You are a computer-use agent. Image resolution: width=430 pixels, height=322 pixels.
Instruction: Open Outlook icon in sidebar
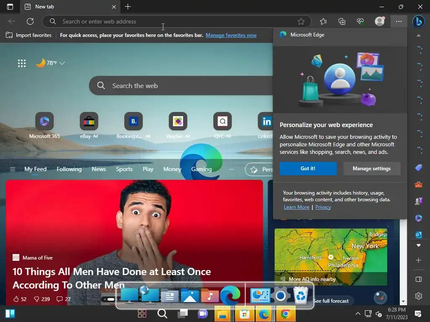[419, 235]
